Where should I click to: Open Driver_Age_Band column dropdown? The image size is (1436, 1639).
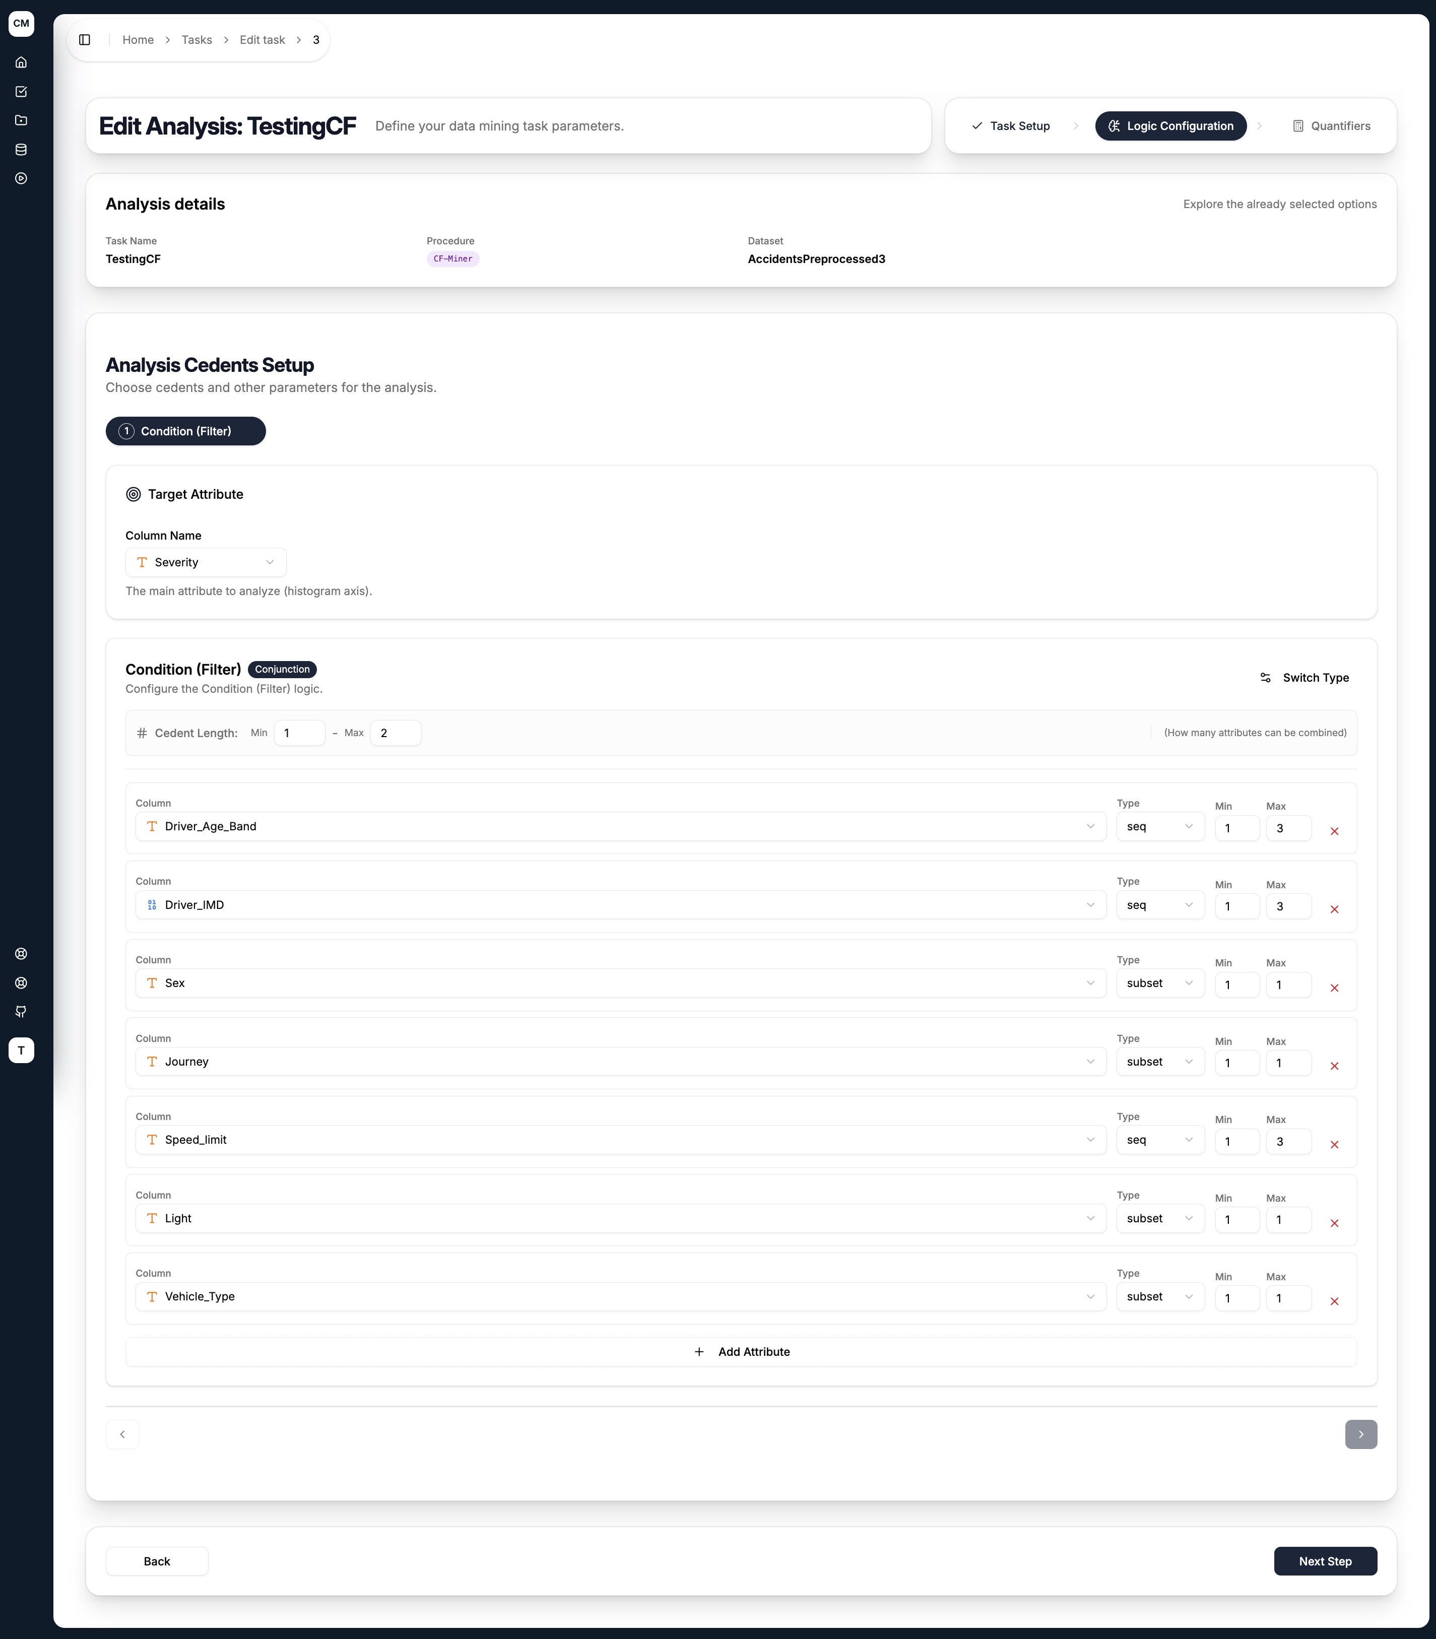point(620,826)
